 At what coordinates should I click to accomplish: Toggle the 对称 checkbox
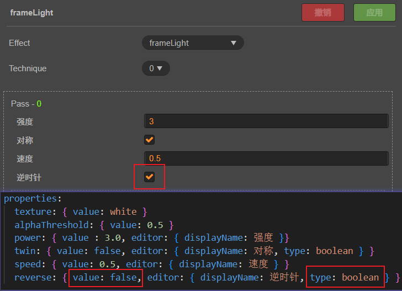(149, 140)
